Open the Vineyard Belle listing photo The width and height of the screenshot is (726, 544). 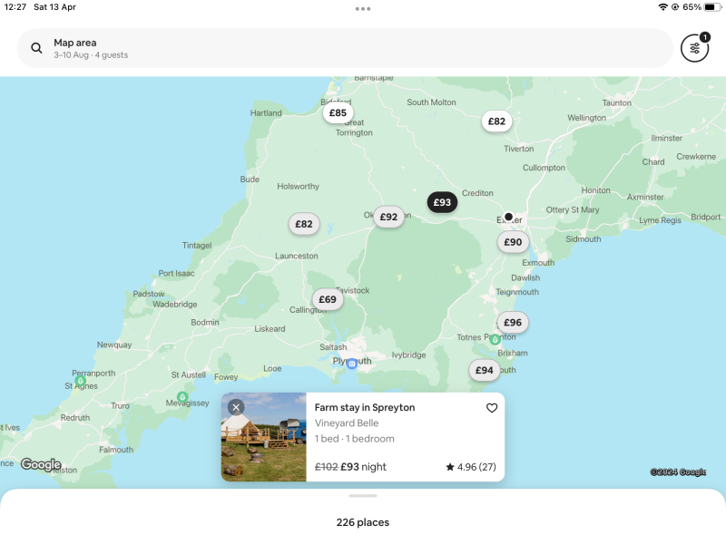[x=264, y=437]
